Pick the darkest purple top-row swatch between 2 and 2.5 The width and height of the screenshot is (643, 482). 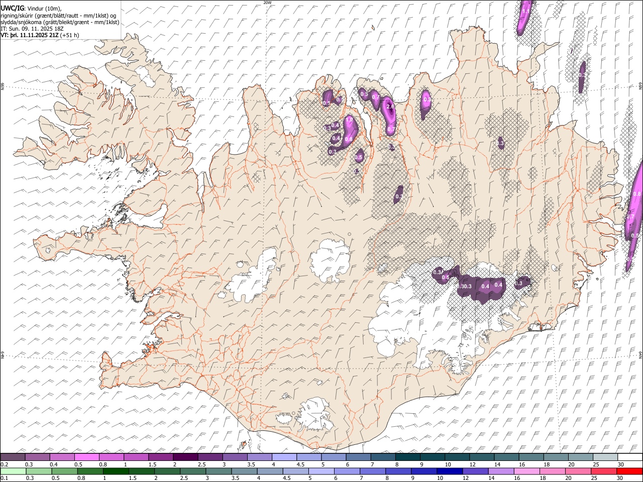click(x=185, y=457)
